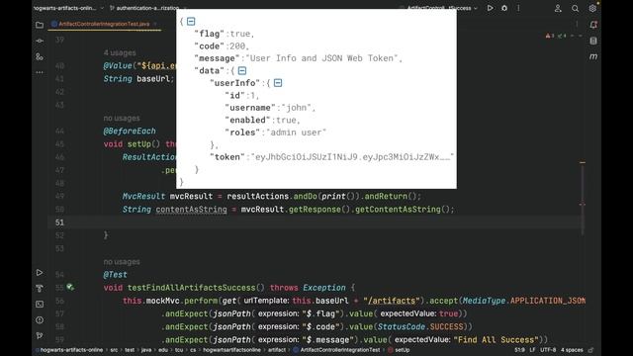Change UTF-8 file encoding in status bar
Viewport: 633px width, 356px height.
click(x=548, y=350)
